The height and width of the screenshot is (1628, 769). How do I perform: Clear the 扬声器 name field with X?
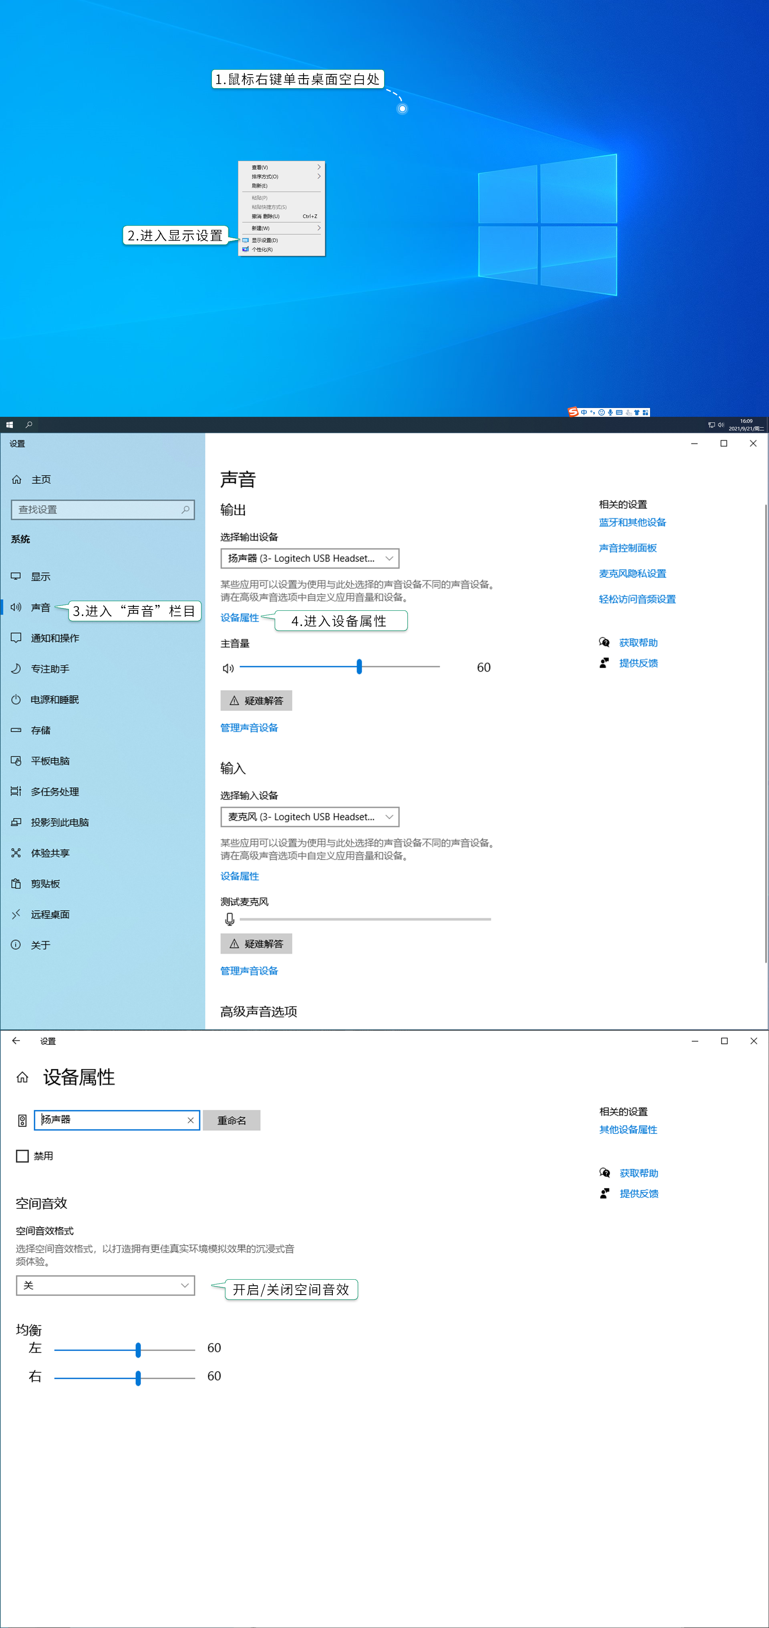(x=190, y=1121)
